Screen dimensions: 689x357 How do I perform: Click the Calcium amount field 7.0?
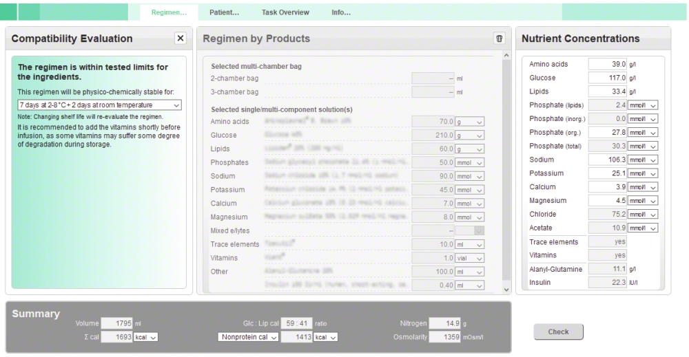click(433, 203)
